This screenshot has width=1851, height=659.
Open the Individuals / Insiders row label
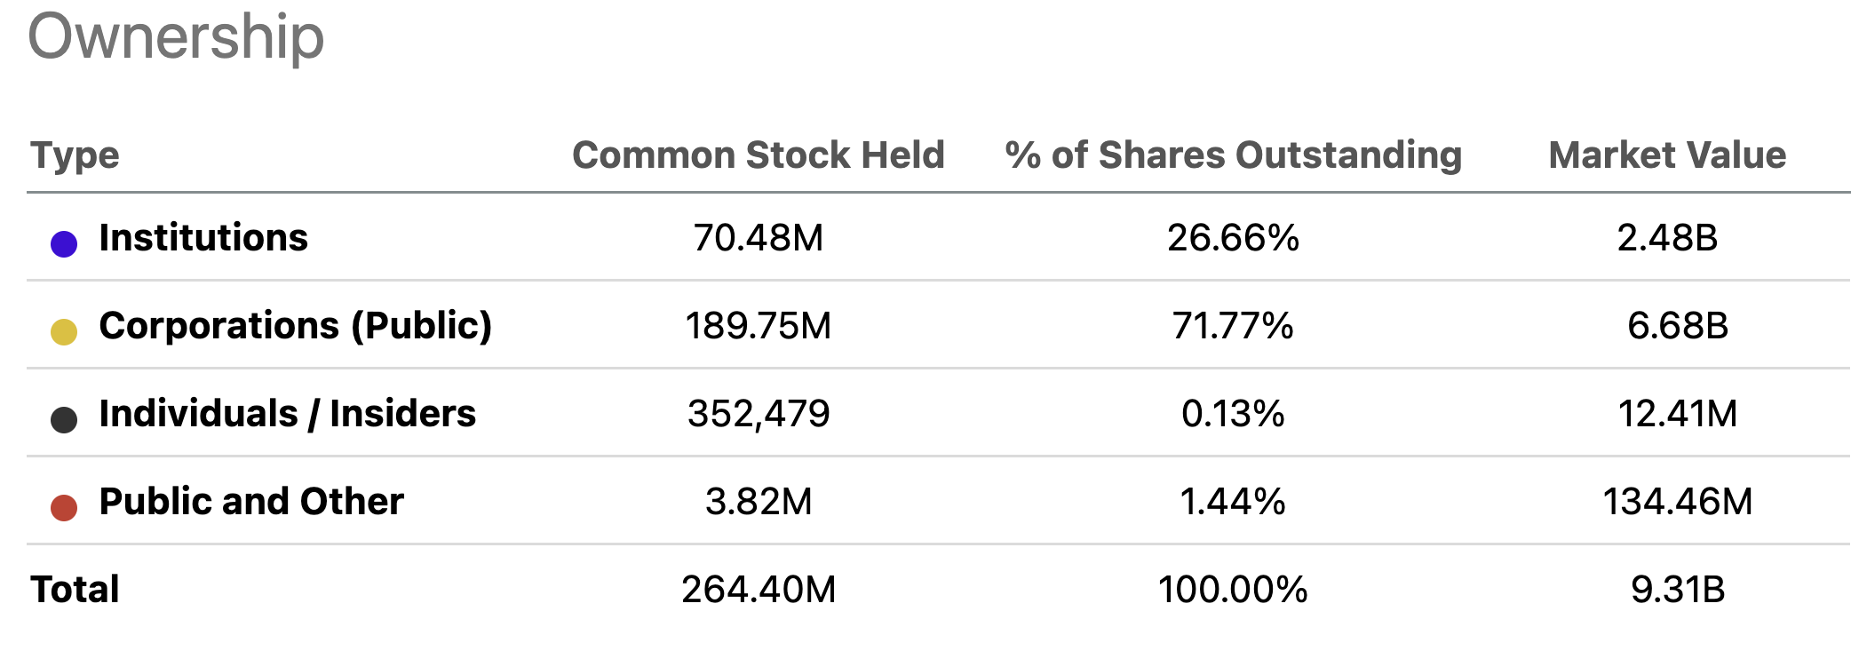(287, 414)
